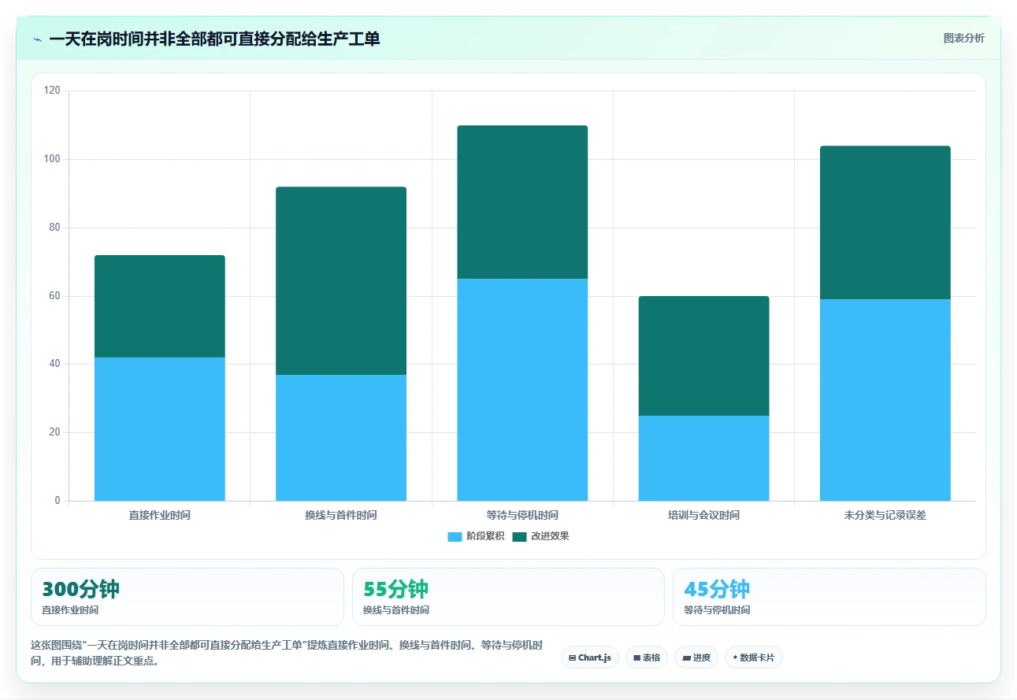Screen dimensions: 1017x700
Task: Click the 换线与首件时间 caption under 55分钟
Action: click(x=396, y=610)
